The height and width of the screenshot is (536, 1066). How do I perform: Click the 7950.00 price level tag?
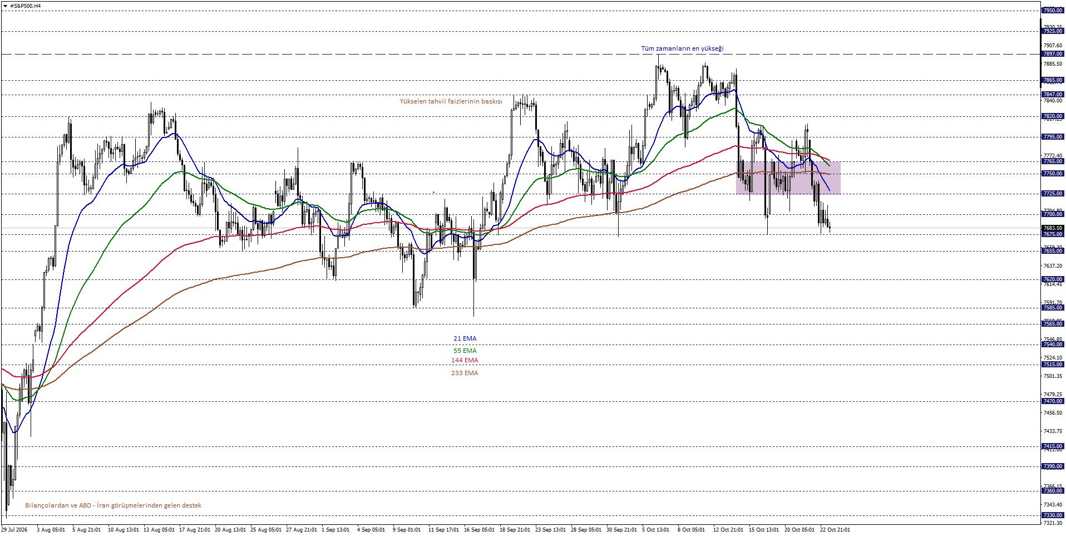point(1052,11)
